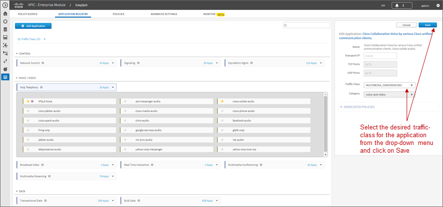Save the application edits
Viewport: 443px width, 207px height.
[428, 25]
